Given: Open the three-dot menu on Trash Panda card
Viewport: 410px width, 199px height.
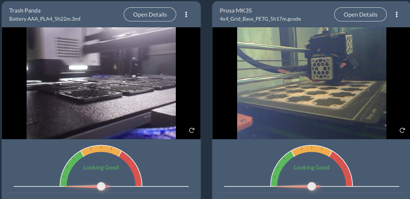Looking at the screenshot, I should click(186, 14).
